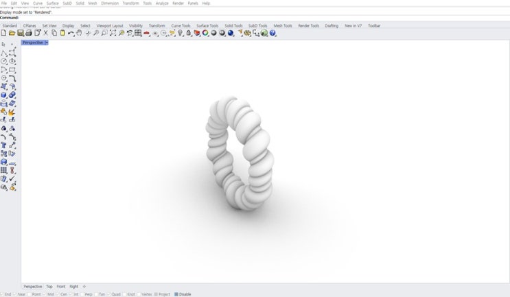Click the Explode icon in sidebar

[12, 112]
